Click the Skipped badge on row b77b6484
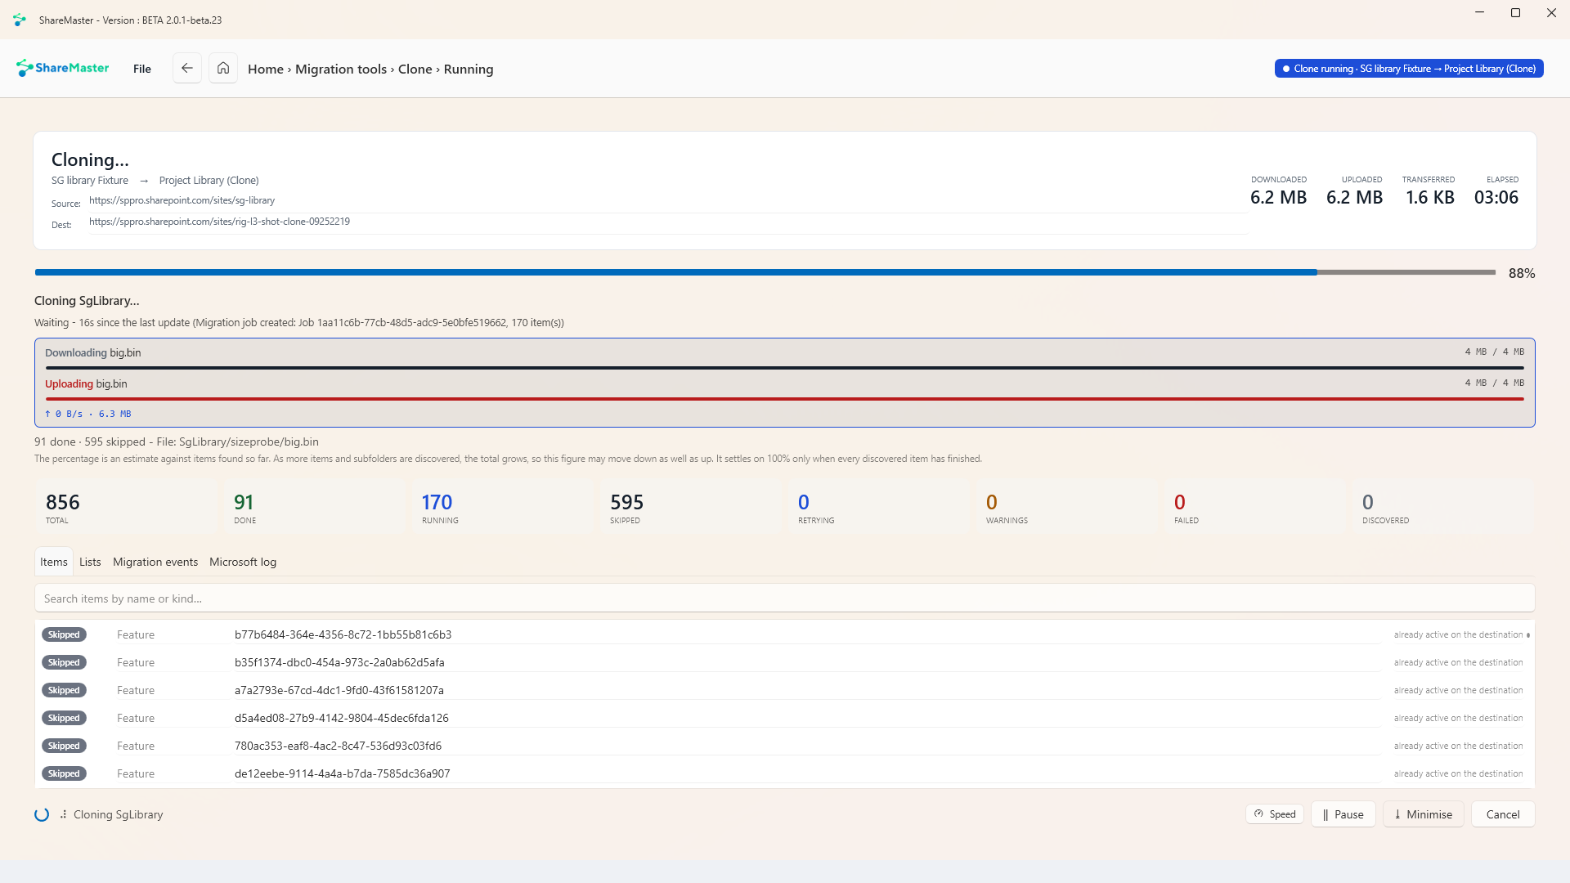 (64, 634)
